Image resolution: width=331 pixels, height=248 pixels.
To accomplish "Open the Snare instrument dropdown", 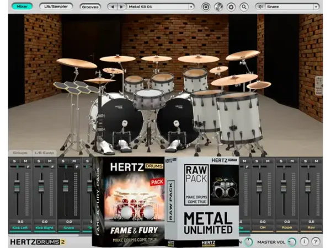I will (x=287, y=7).
